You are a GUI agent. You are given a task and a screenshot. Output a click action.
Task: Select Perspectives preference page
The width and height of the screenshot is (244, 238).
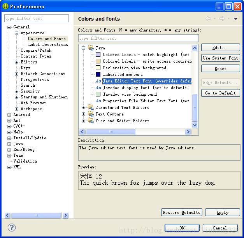(x=35, y=79)
